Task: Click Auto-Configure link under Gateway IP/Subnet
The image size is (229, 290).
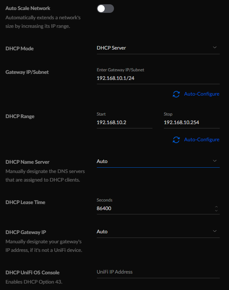Action: [x=202, y=94]
